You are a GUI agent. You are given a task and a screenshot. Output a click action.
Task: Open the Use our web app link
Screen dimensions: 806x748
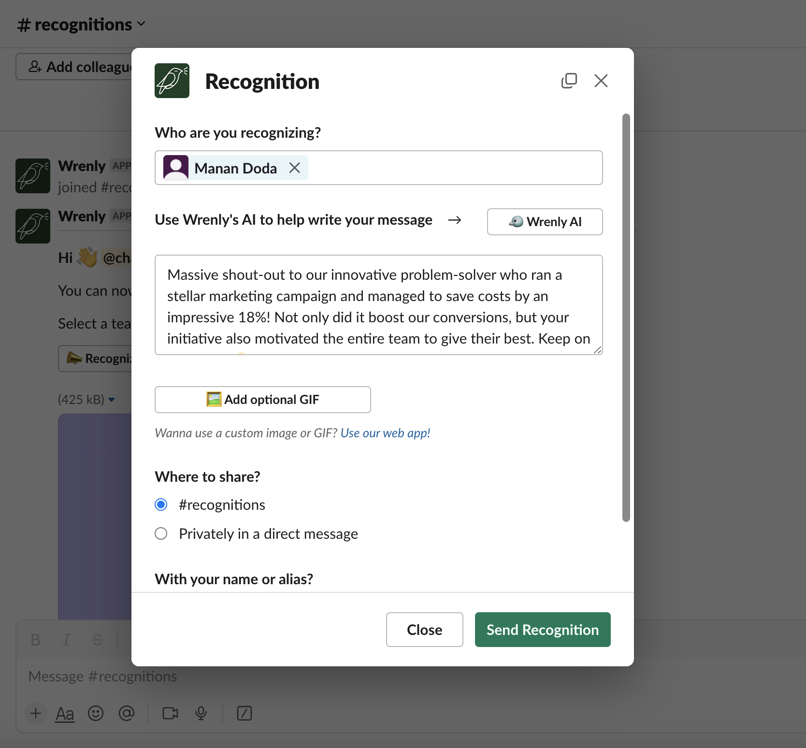tap(386, 433)
